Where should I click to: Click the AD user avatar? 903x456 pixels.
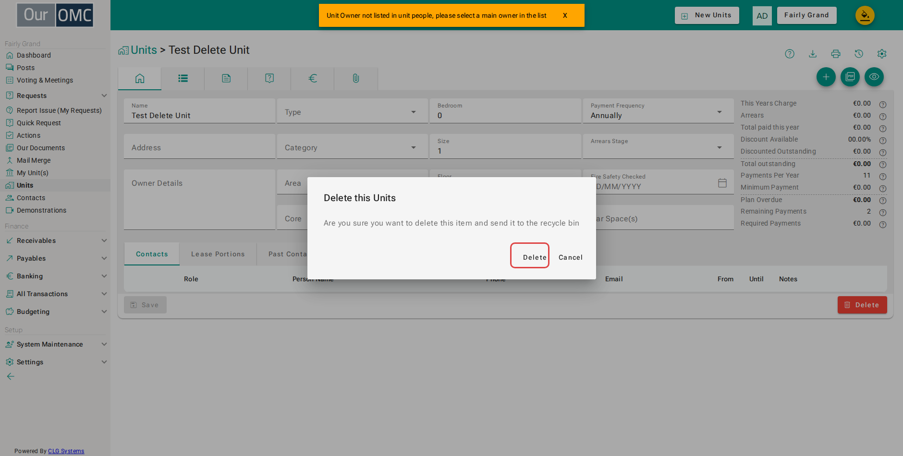click(x=762, y=16)
